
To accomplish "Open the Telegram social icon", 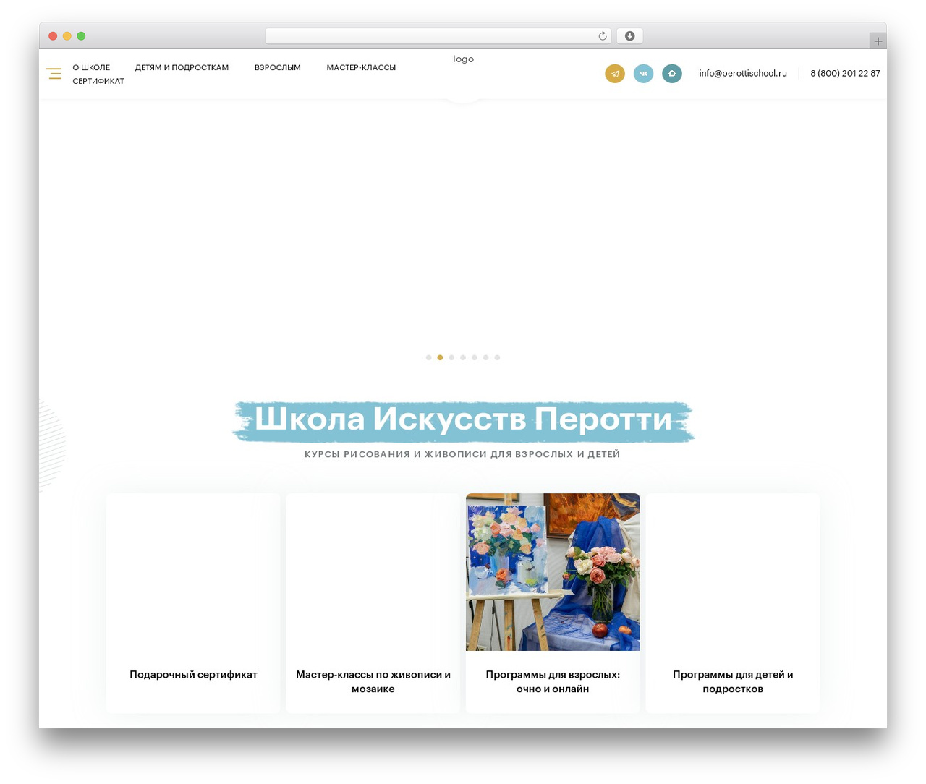I will pos(615,74).
